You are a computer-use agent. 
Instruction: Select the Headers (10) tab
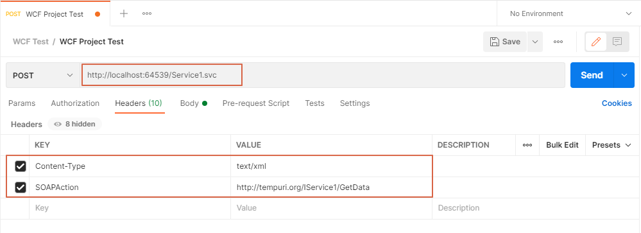[x=139, y=103]
